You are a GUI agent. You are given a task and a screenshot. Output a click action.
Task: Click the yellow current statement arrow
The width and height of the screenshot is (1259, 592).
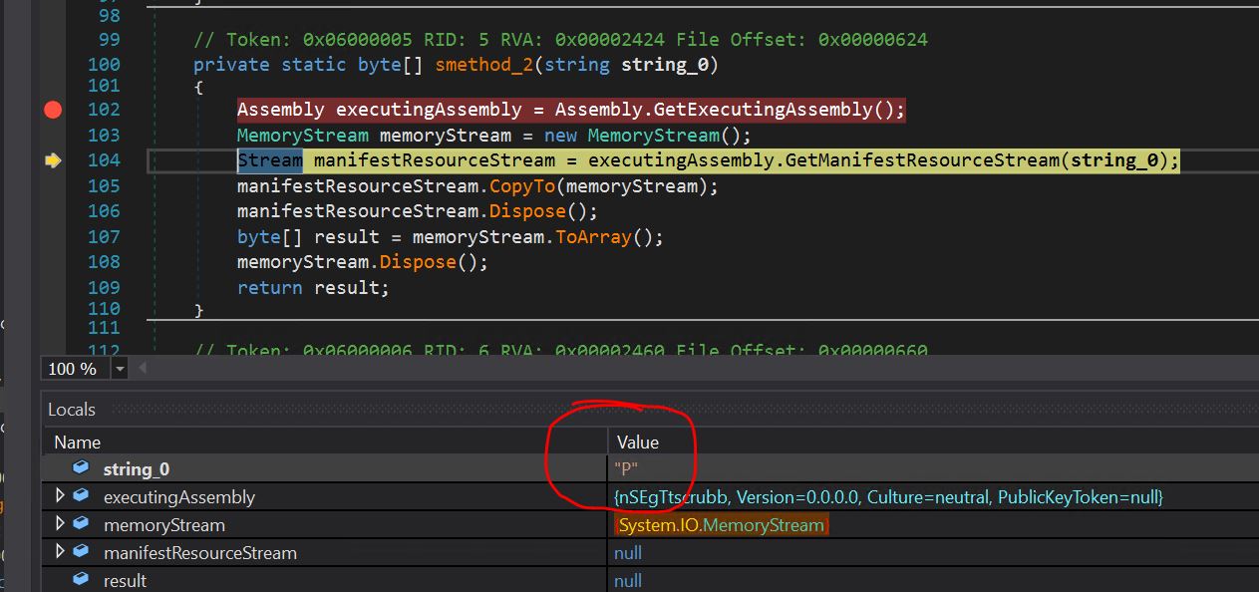tap(53, 160)
